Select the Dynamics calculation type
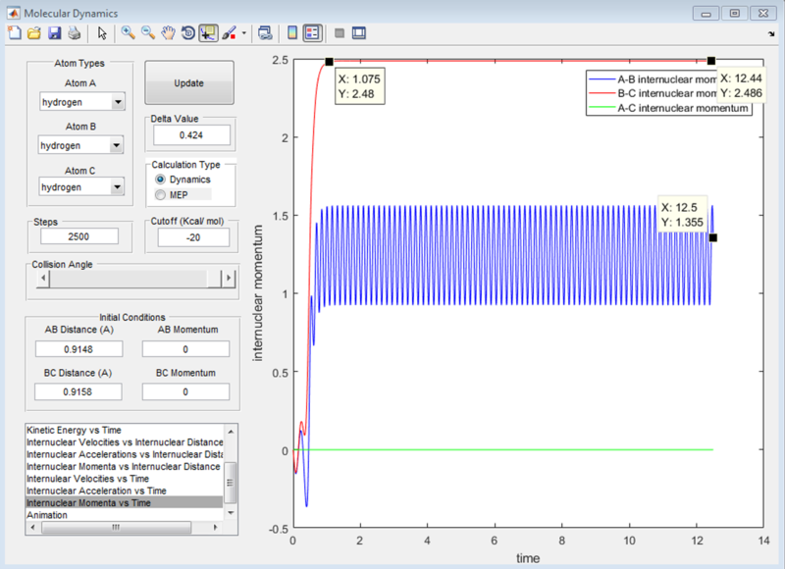Image resolution: width=785 pixels, height=569 pixels. tap(161, 180)
